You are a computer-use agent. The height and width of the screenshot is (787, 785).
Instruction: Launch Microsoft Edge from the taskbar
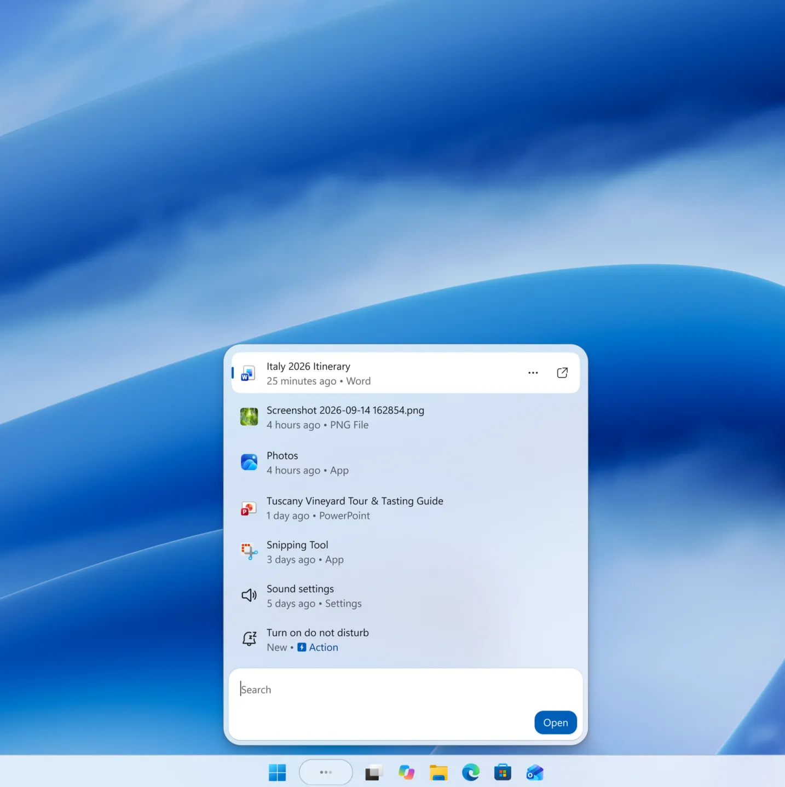(471, 772)
